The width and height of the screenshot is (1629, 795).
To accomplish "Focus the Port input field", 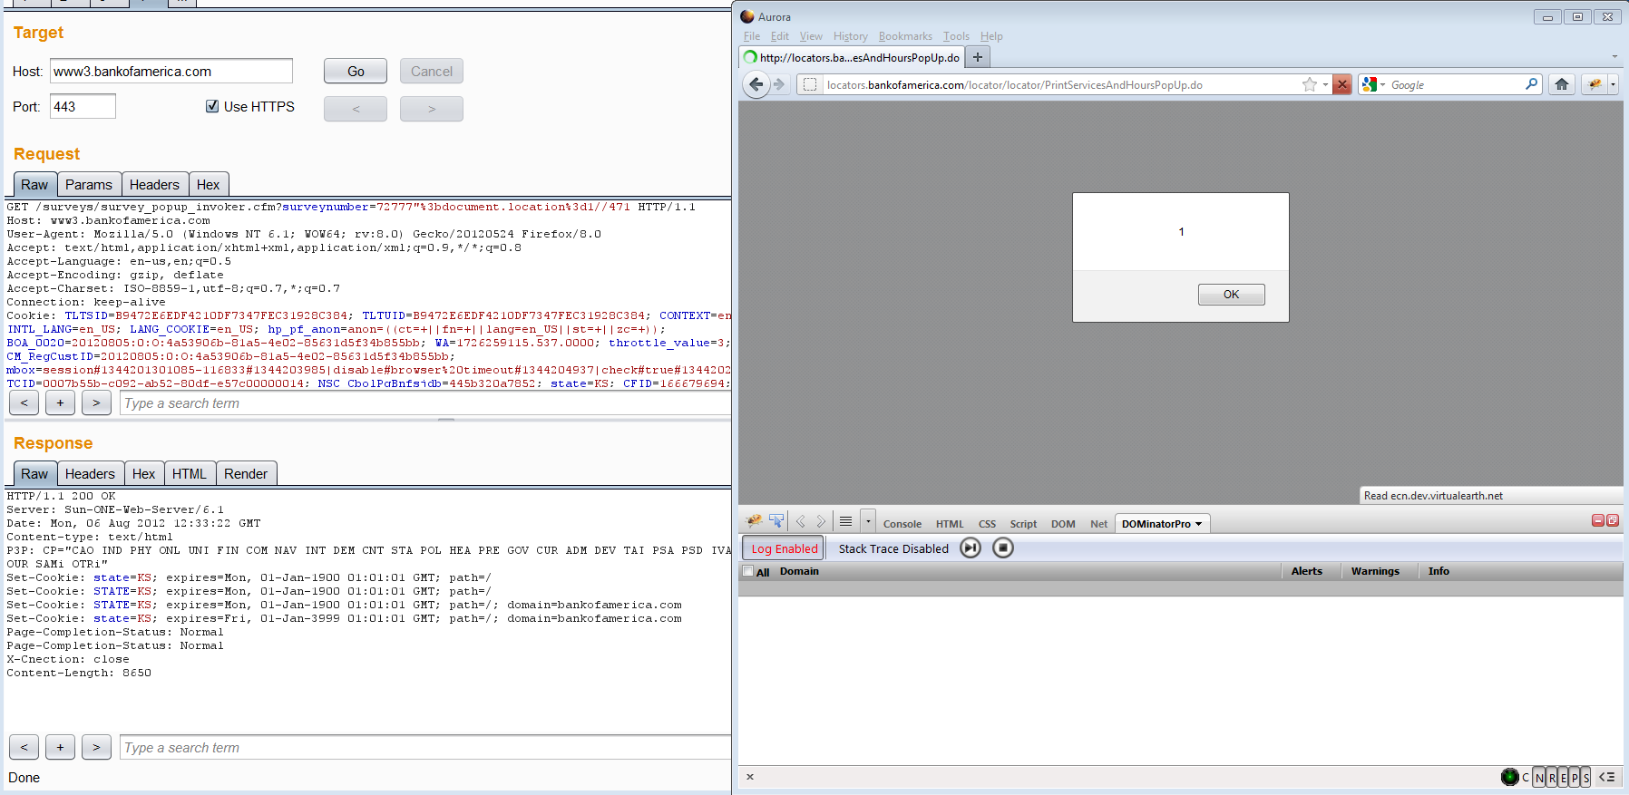I will (83, 106).
